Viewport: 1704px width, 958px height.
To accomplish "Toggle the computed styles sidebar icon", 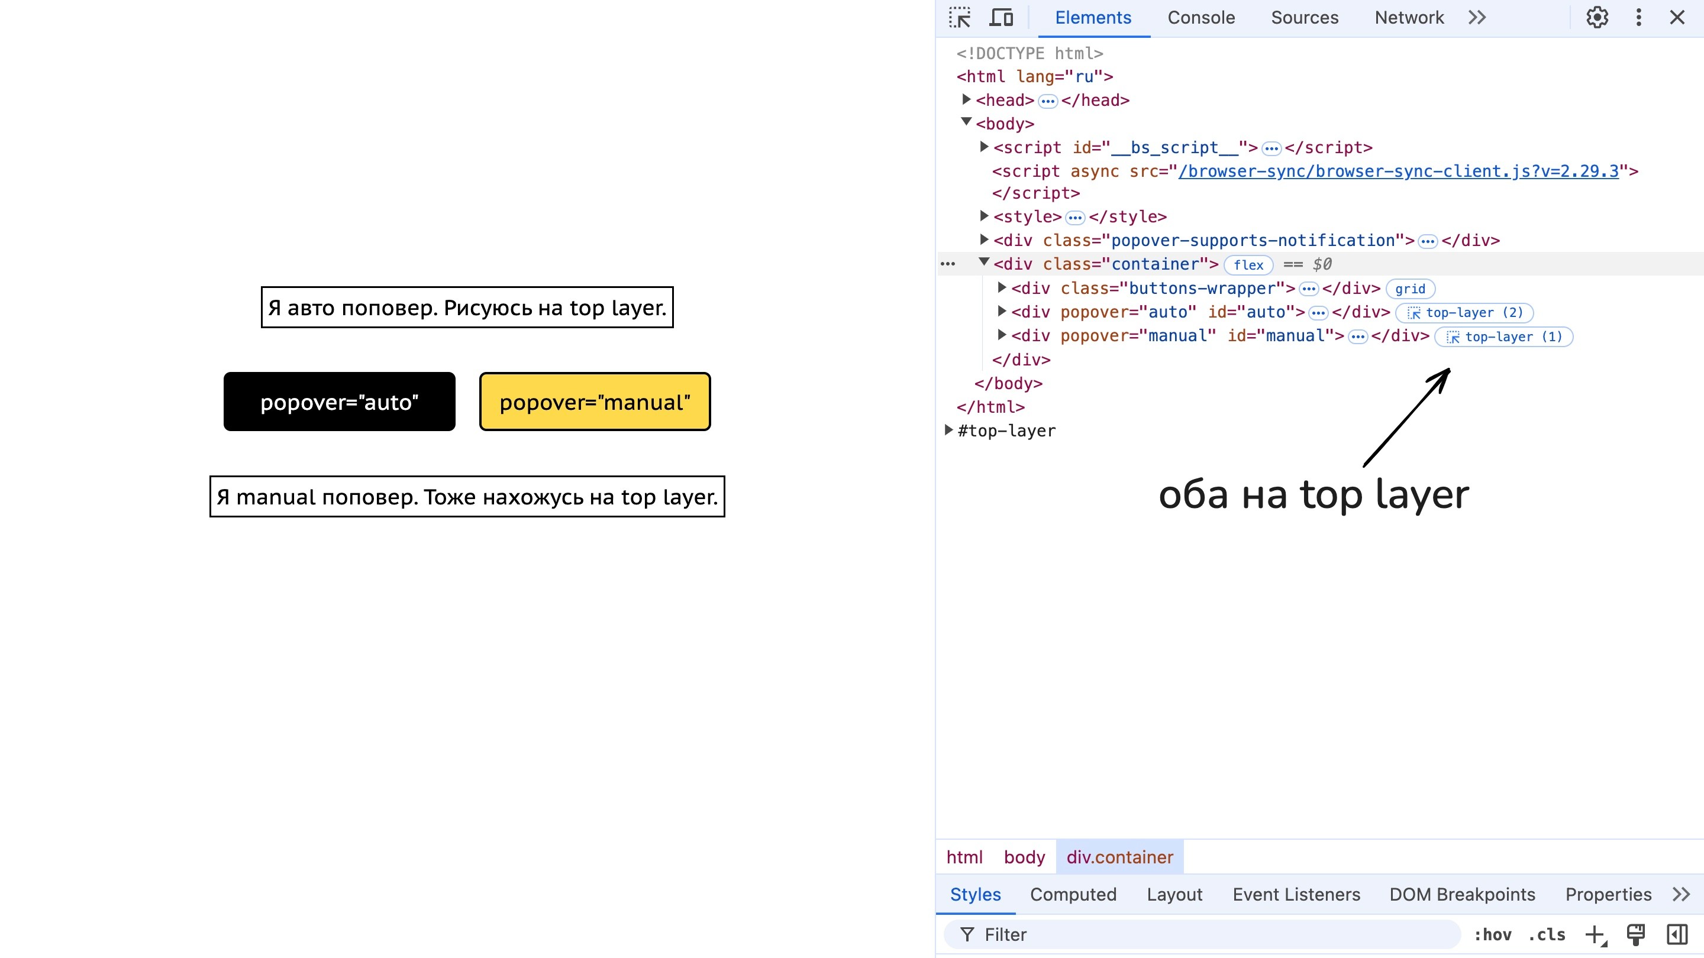I will (x=1677, y=934).
